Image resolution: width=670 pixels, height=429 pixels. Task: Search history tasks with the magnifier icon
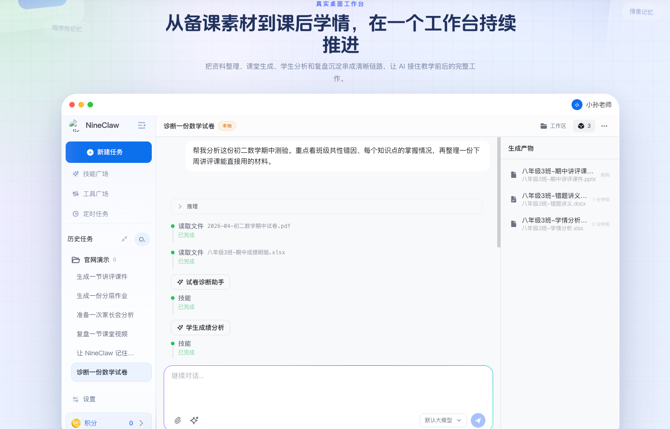(x=142, y=239)
